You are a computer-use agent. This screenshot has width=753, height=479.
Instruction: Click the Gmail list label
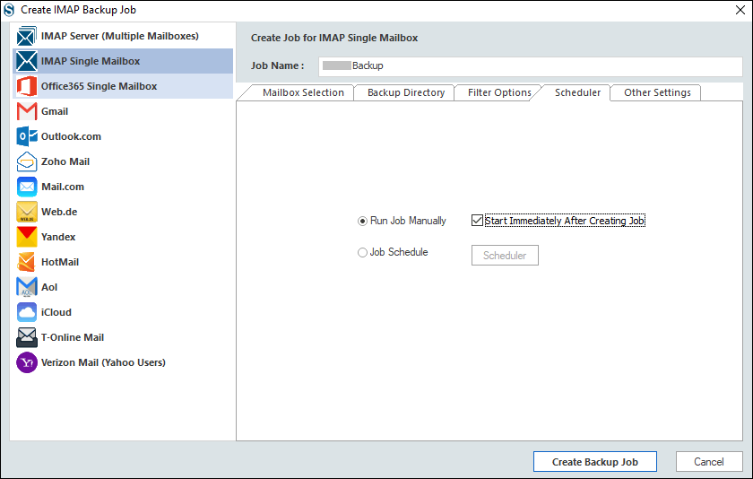tap(55, 111)
